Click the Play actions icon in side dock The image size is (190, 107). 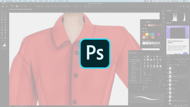163,14
